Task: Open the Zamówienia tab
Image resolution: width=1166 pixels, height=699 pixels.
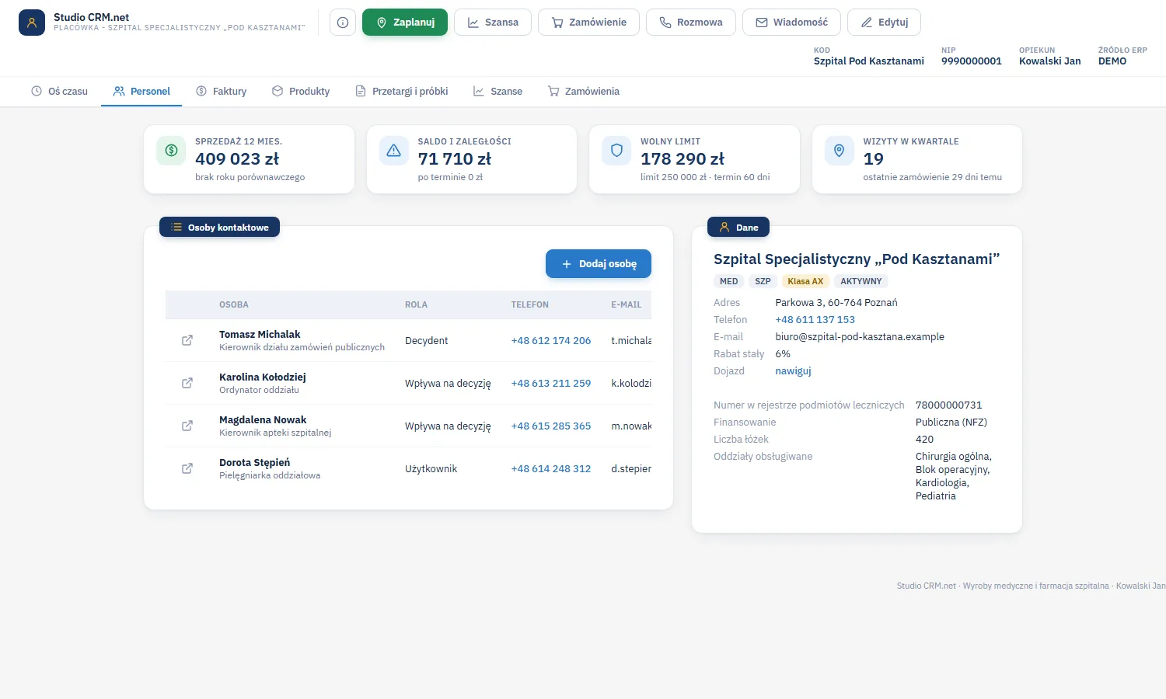Action: pyautogui.click(x=584, y=92)
